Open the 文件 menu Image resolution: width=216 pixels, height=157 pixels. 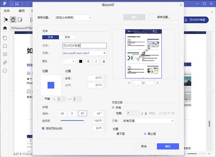tap(6, 11)
